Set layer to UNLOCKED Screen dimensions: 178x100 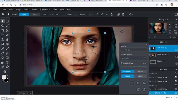tap(127, 71)
